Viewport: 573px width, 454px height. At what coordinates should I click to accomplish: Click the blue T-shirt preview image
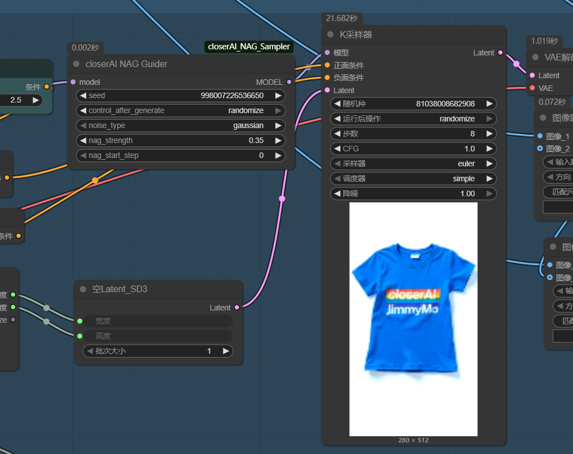(413, 319)
